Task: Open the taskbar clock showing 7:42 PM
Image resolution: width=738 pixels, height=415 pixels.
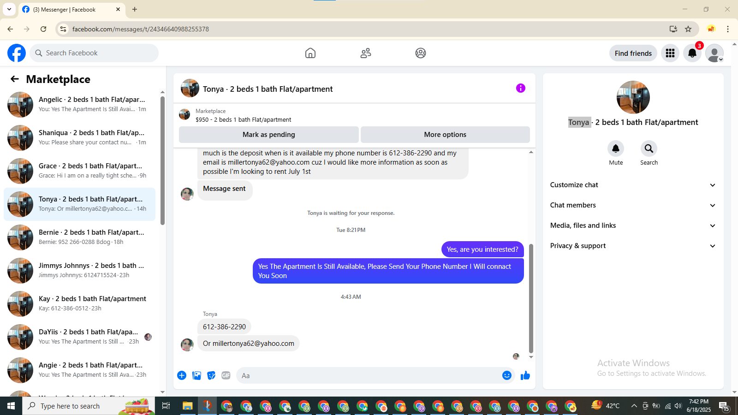Action: [x=699, y=406]
